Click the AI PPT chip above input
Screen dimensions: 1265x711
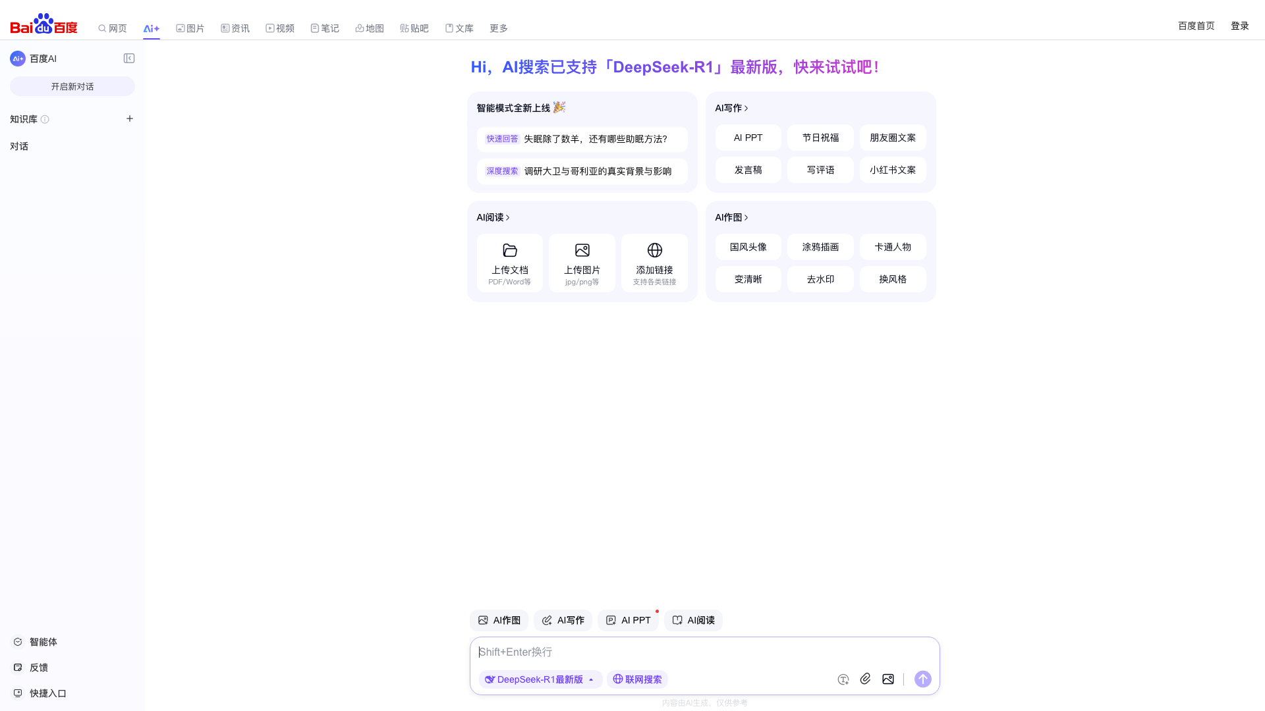tap(628, 620)
